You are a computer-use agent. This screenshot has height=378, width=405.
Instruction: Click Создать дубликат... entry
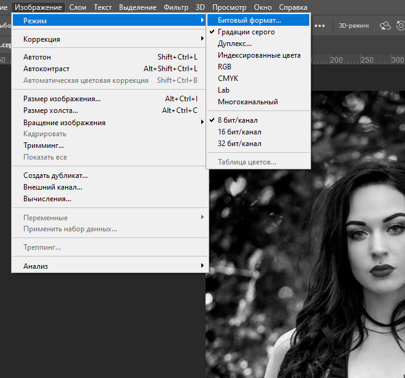(55, 175)
